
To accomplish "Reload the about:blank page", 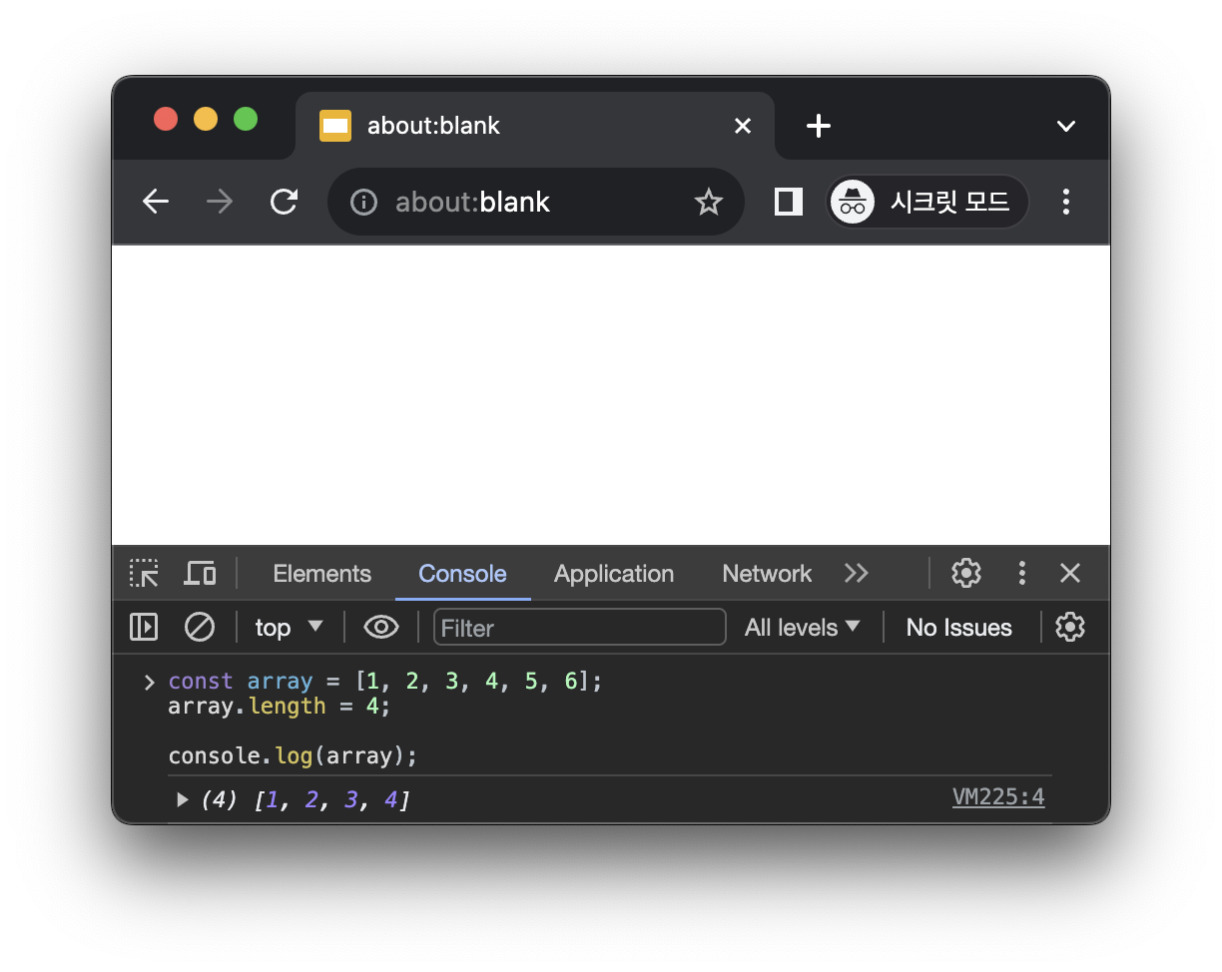I will click(x=285, y=203).
